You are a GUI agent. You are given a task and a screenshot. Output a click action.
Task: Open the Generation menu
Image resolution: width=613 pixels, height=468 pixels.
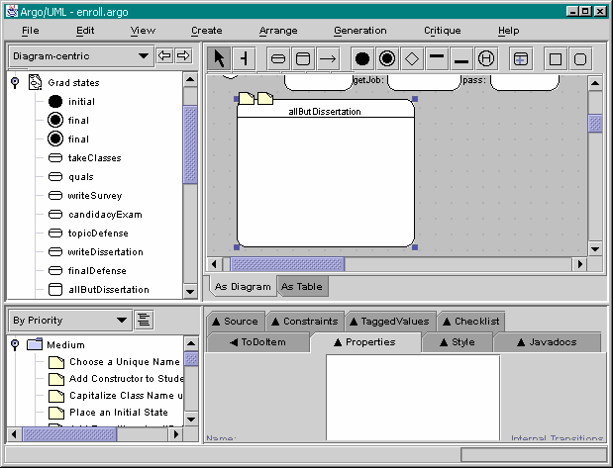(x=360, y=31)
